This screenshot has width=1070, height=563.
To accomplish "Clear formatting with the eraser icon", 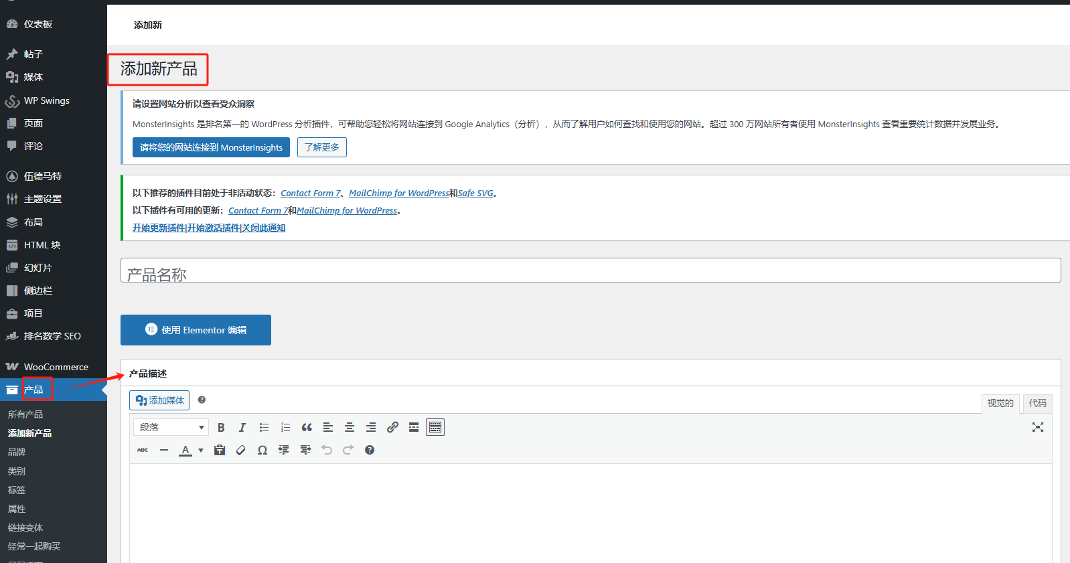I will click(241, 450).
